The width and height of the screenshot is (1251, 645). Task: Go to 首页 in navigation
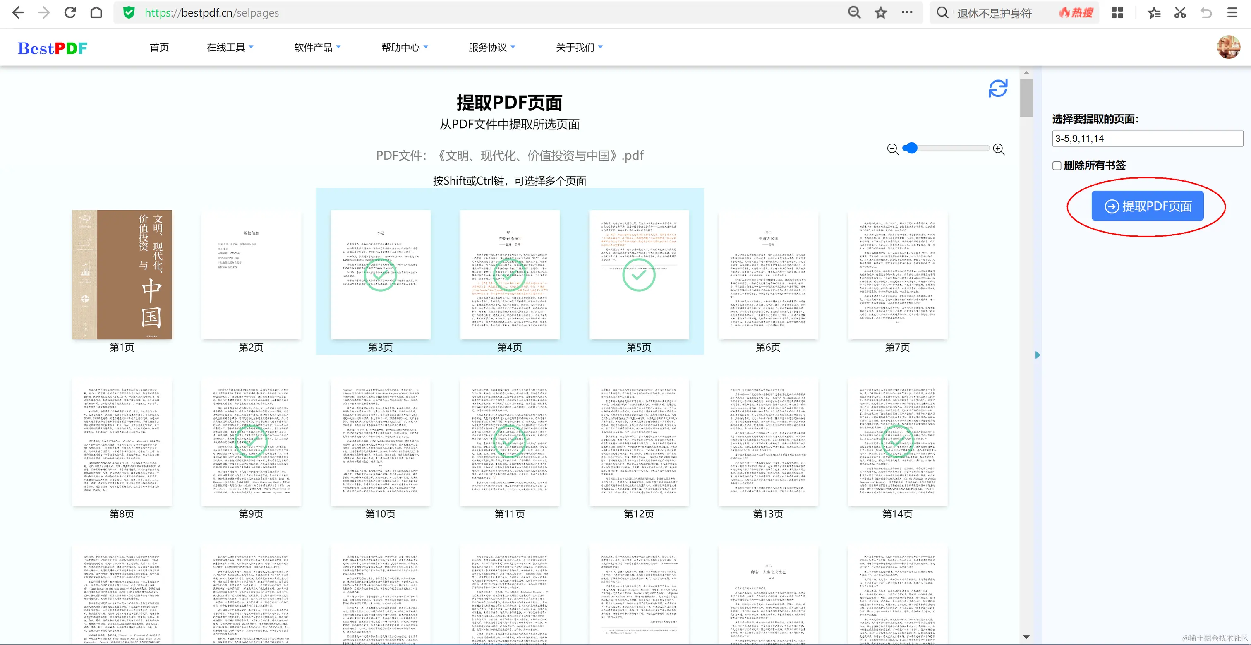[x=159, y=47]
